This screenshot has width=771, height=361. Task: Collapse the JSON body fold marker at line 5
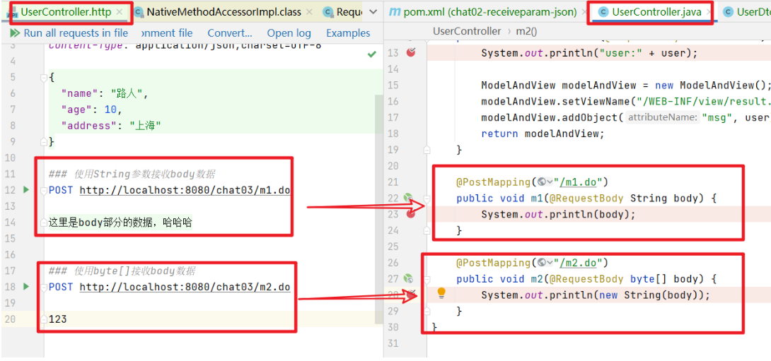(x=44, y=78)
